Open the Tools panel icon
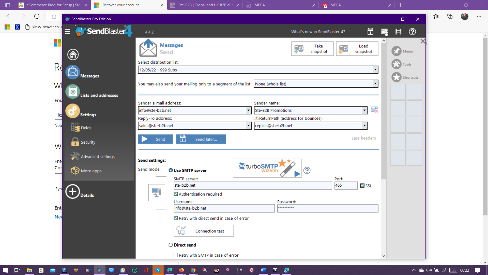This screenshot has height=275, width=488. tap(396, 64)
